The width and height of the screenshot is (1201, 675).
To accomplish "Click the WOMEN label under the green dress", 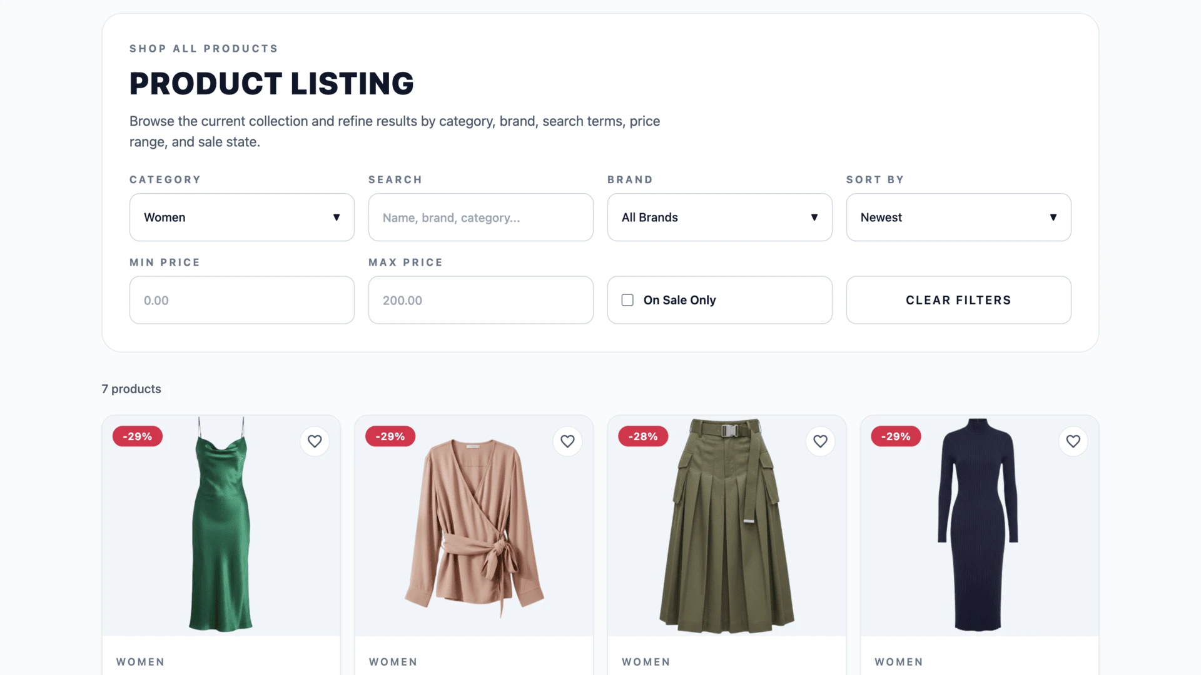I will click(x=141, y=662).
